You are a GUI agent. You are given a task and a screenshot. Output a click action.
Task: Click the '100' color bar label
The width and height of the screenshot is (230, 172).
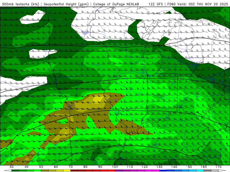[115, 167]
